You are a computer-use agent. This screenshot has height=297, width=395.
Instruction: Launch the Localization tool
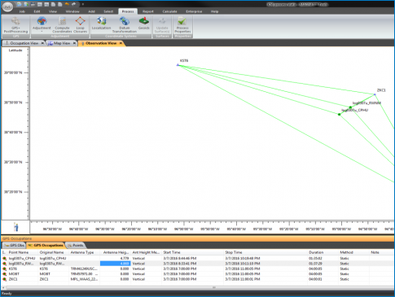click(101, 24)
